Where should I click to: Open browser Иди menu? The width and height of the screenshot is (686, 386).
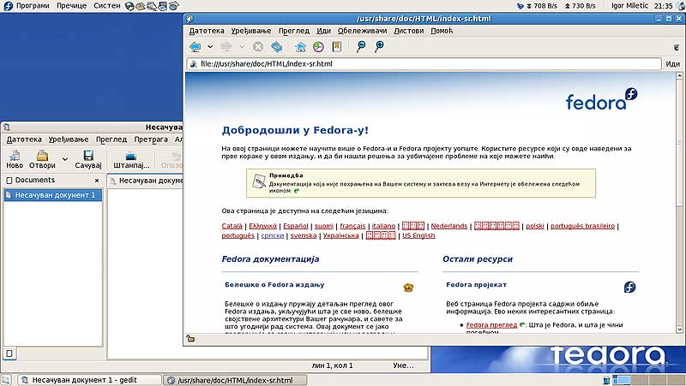324,31
